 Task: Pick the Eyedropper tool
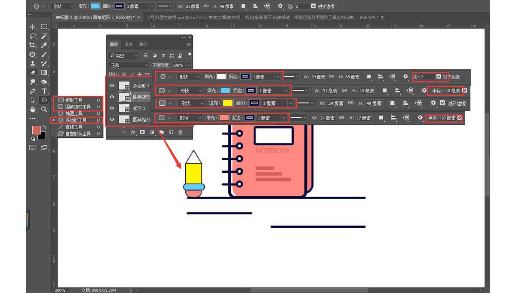(x=44, y=45)
